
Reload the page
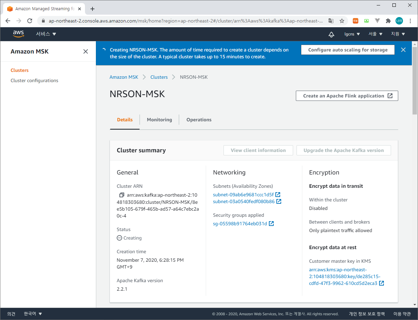click(x=30, y=21)
